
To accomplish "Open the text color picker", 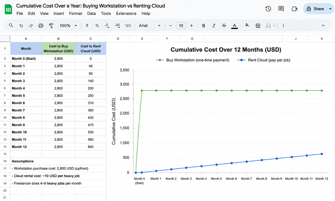I will 234,26.
